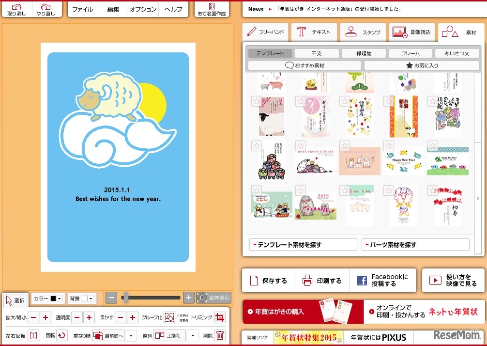Favorite the Happy New Year birds template
The image size is (487, 346).
coord(389,146)
